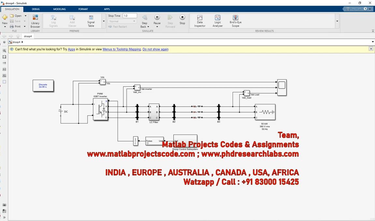Select the Scope block
The height and width of the screenshot is (221, 375).
pyautogui.click(x=282, y=87)
